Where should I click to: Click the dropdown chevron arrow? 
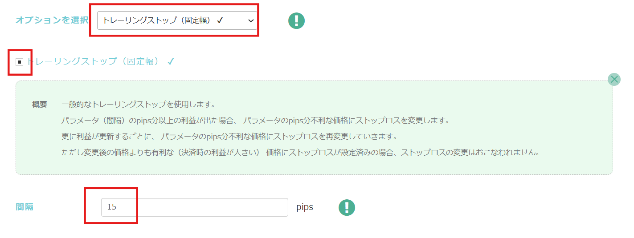point(251,21)
